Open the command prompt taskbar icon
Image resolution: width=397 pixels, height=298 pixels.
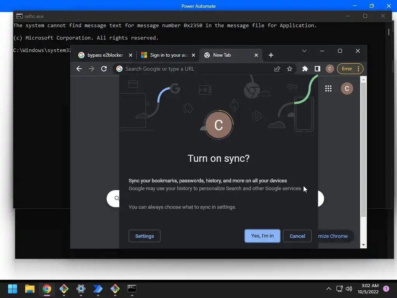tap(132, 289)
